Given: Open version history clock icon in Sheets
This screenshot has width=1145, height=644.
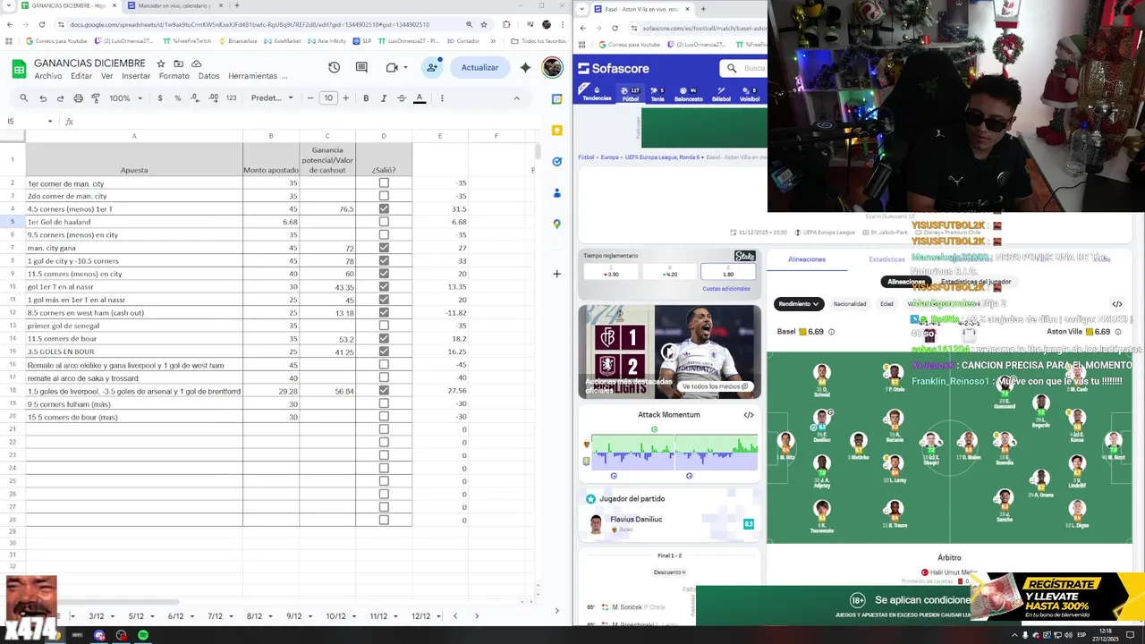Looking at the screenshot, I should coord(334,67).
